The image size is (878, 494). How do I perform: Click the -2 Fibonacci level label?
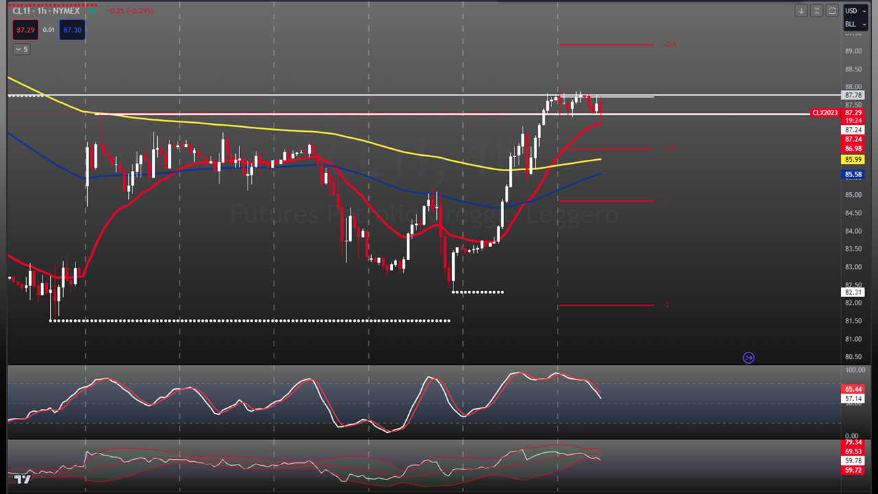click(666, 305)
